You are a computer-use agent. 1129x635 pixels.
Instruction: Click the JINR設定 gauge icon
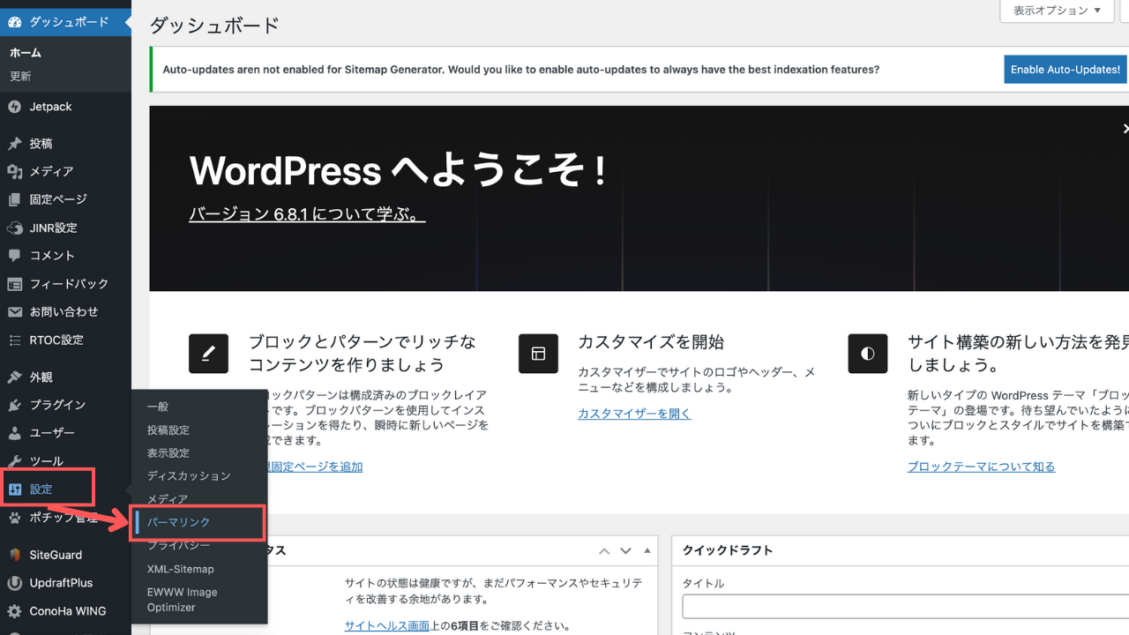click(x=14, y=228)
